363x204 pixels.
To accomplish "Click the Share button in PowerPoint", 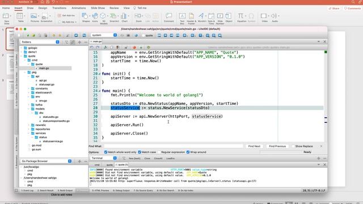I will click(x=334, y=8).
